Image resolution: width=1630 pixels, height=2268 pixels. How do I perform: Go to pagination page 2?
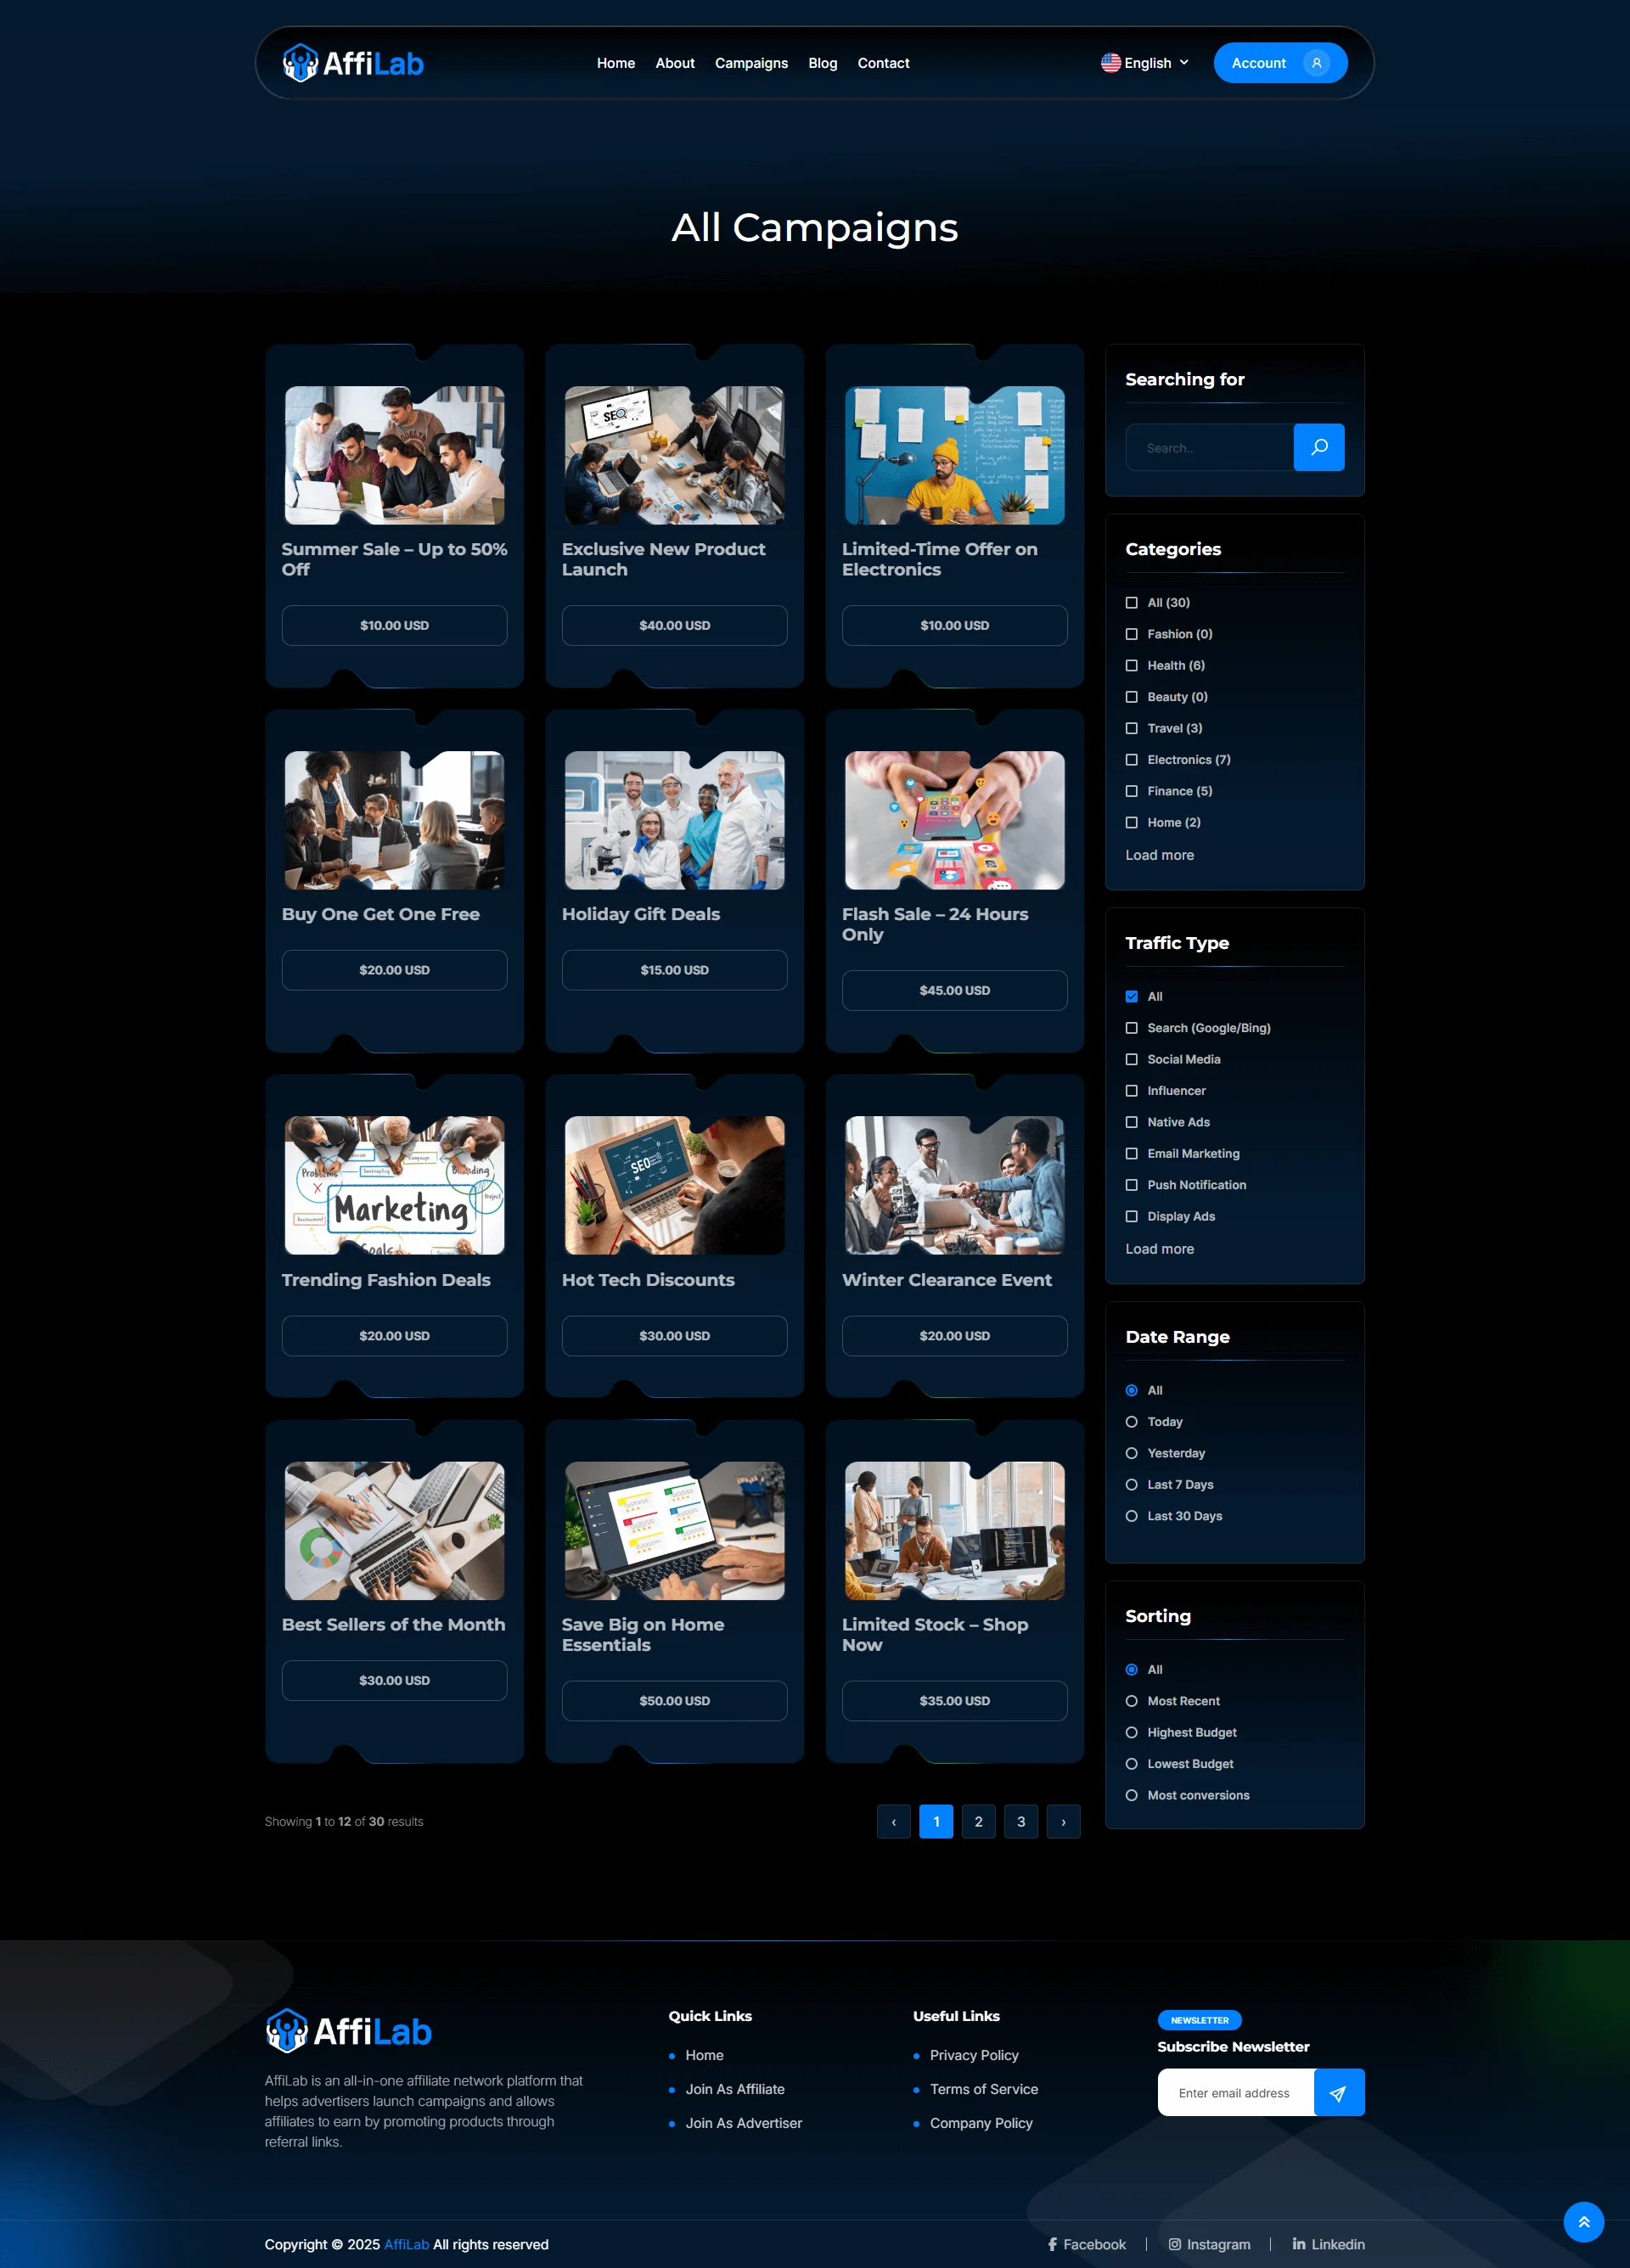tap(978, 1821)
